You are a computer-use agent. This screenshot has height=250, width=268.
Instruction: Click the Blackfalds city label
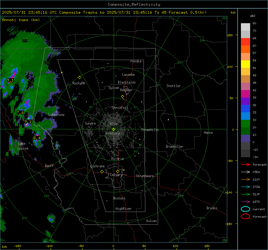127,82
